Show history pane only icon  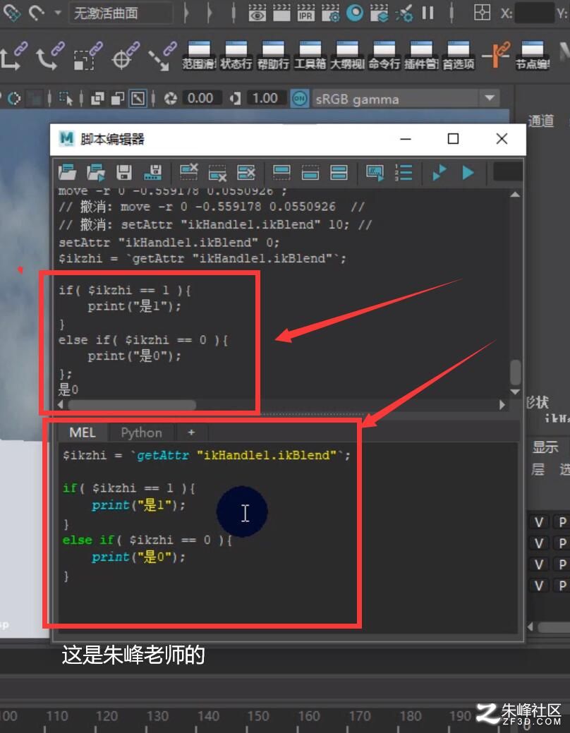click(x=281, y=173)
